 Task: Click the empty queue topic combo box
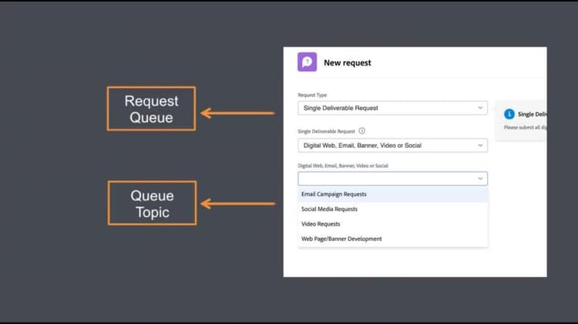(392, 179)
